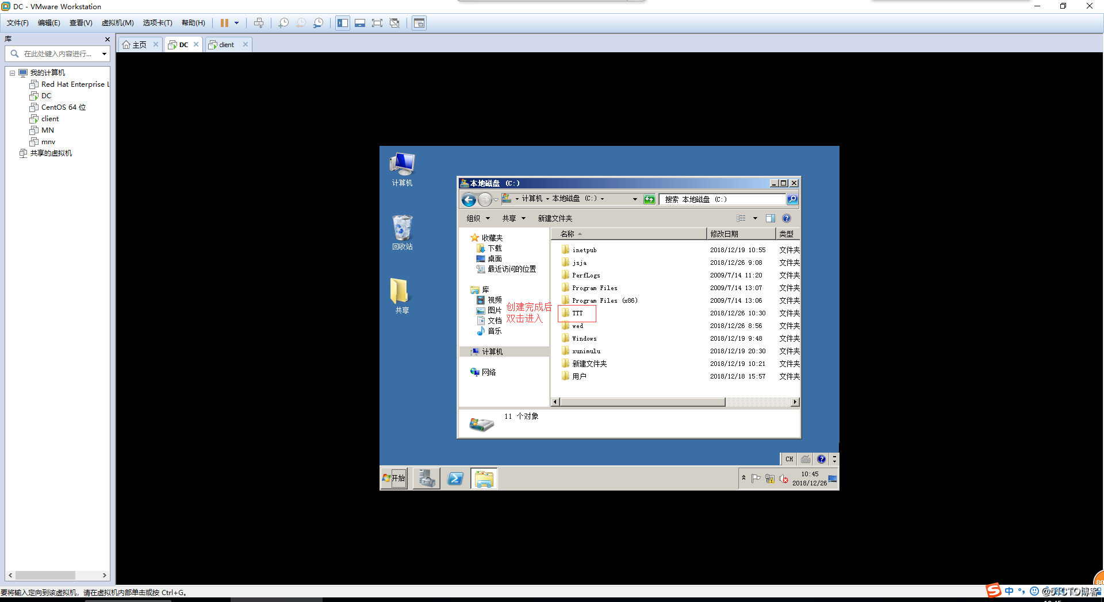Click the file list horizontal scrollbar
The image size is (1104, 602).
[x=642, y=402]
